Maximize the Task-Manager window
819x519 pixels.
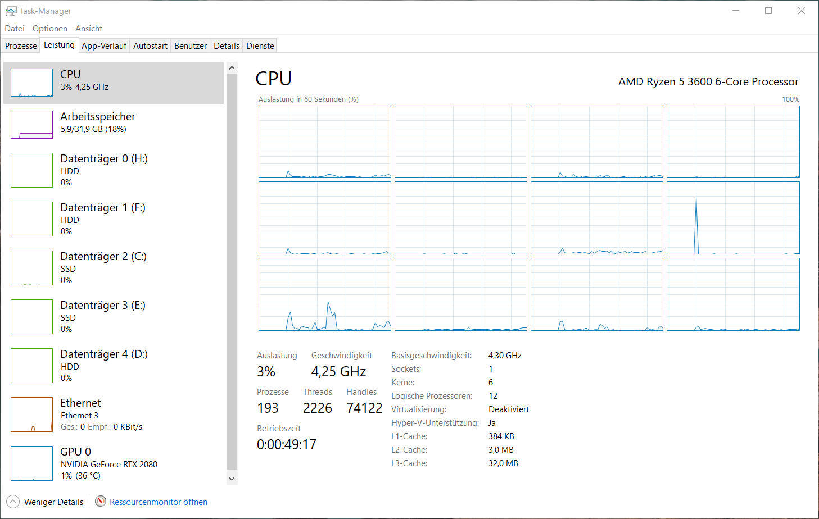[768, 11]
